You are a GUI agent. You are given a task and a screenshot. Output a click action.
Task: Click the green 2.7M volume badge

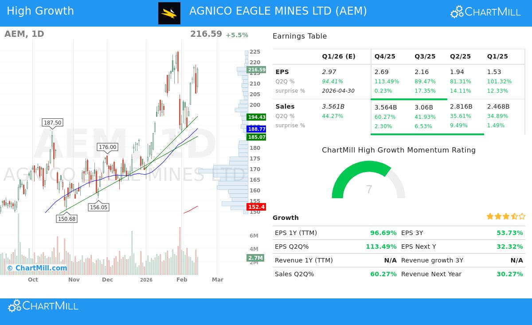pos(255,258)
